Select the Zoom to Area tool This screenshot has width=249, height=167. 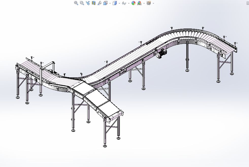pos(82,3)
